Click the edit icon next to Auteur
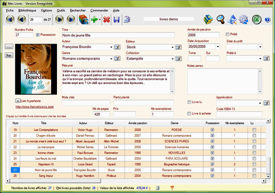Image resolution: width=275 pixels, height=193 pixels. coord(117,47)
